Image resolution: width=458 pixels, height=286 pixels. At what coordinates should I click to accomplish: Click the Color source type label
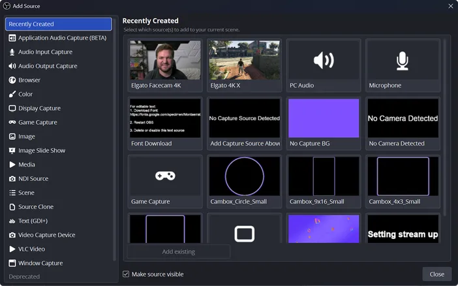click(25, 94)
